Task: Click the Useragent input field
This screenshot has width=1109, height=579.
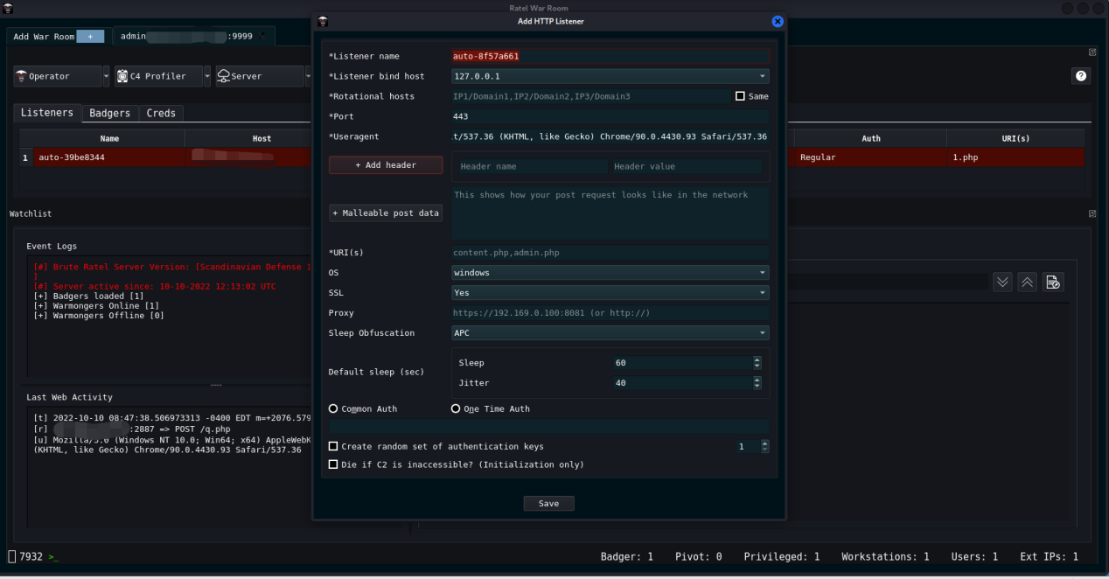Action: (x=610, y=136)
